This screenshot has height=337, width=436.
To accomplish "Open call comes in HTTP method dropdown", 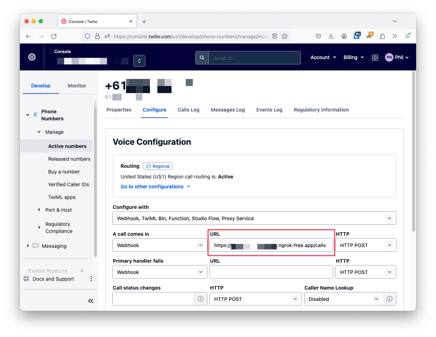I will tap(365, 245).
